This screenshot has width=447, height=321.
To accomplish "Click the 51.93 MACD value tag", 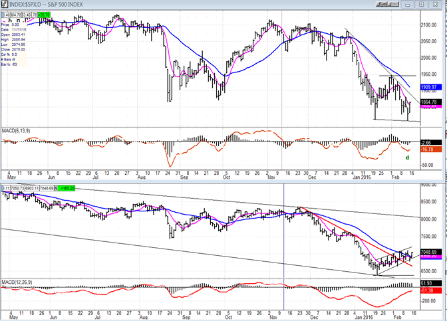I will tap(431, 283).
